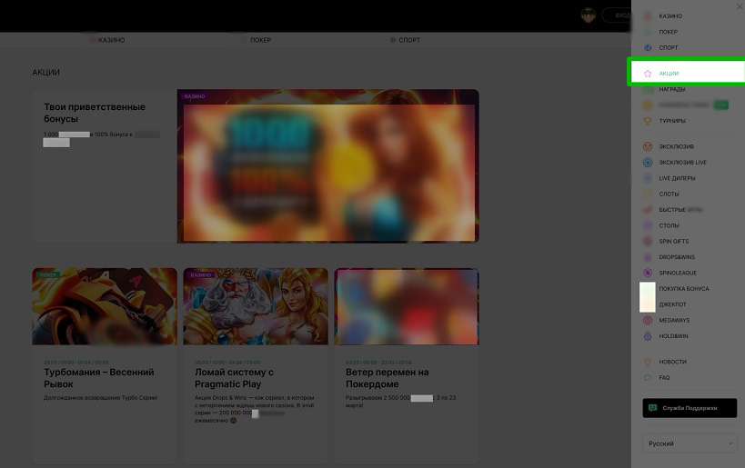Click the Hold&Win medal icon
Screen dimensions: 745x468
[648, 336]
